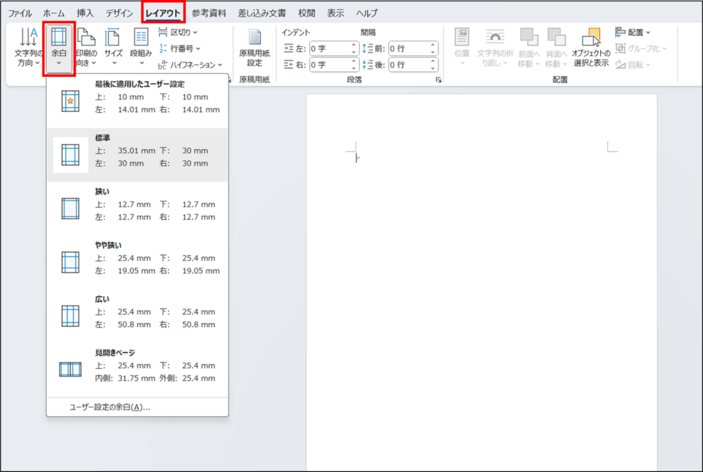Expand the ハイフネーション dropdown
This screenshot has height=472, width=703.
tap(190, 65)
